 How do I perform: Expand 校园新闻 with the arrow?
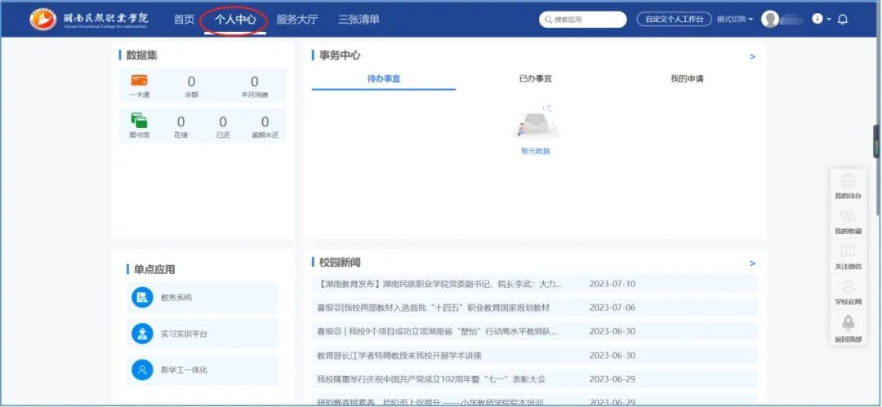752,263
